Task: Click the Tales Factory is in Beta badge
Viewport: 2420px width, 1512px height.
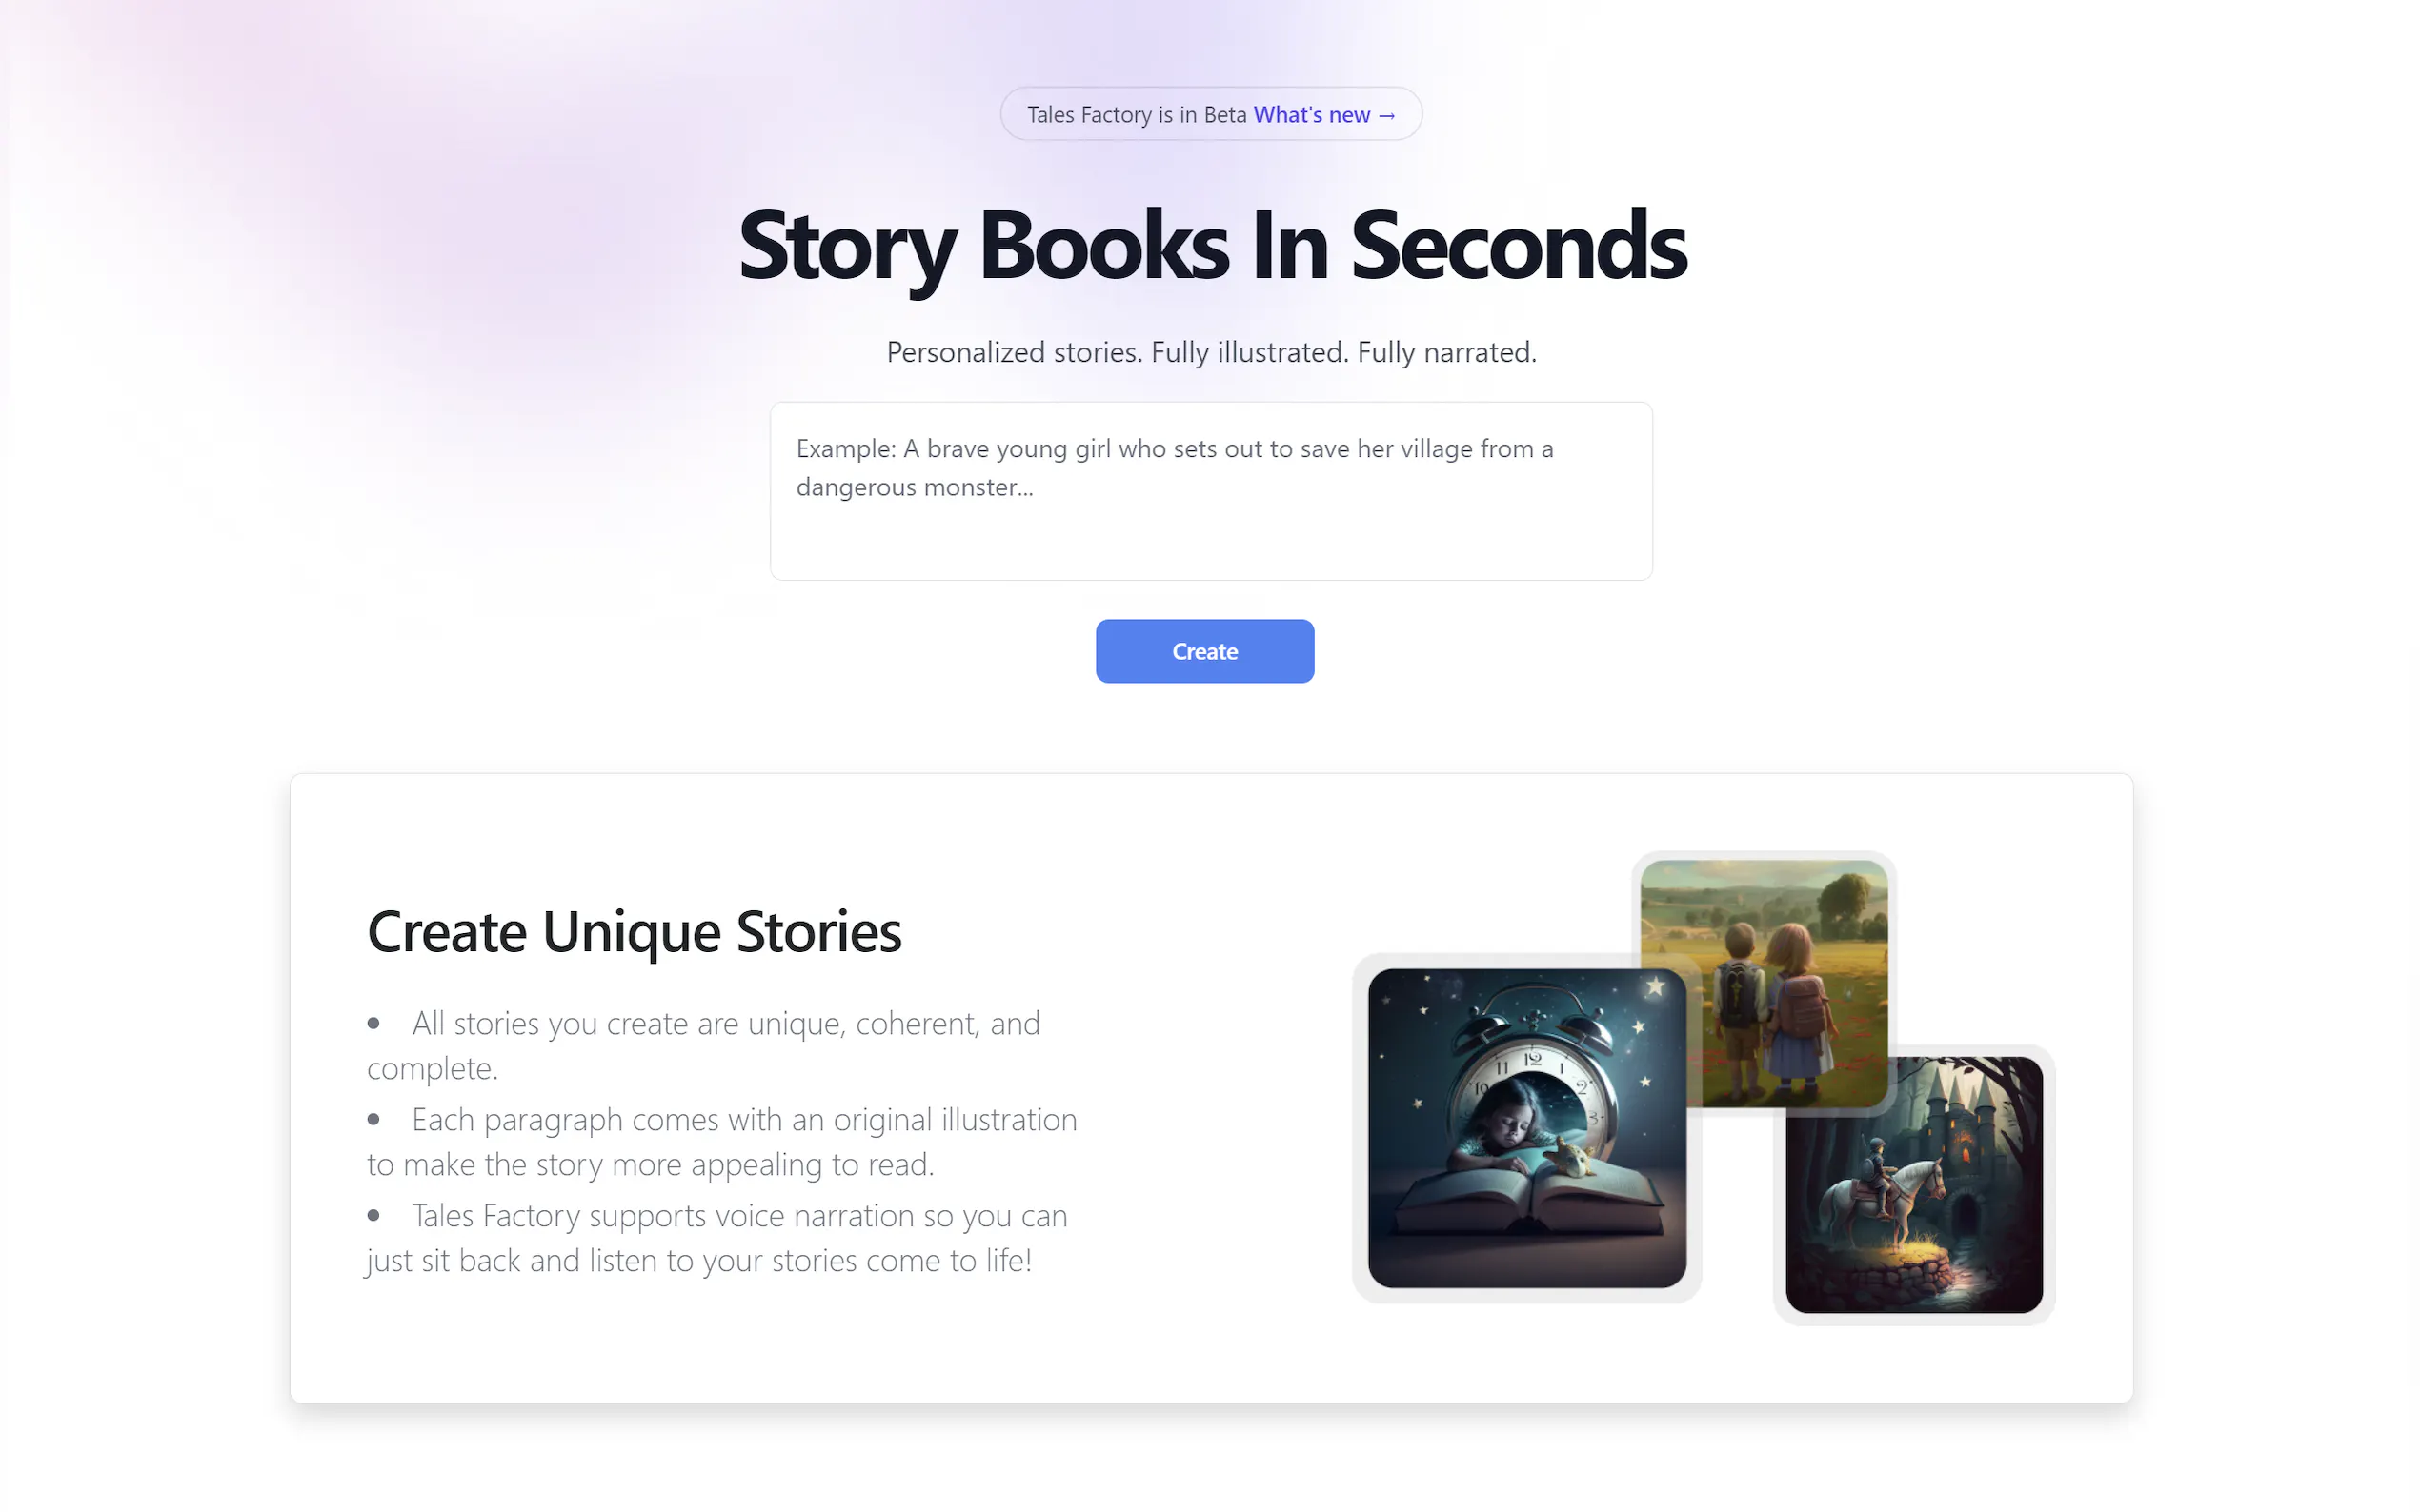Action: tap(1211, 114)
